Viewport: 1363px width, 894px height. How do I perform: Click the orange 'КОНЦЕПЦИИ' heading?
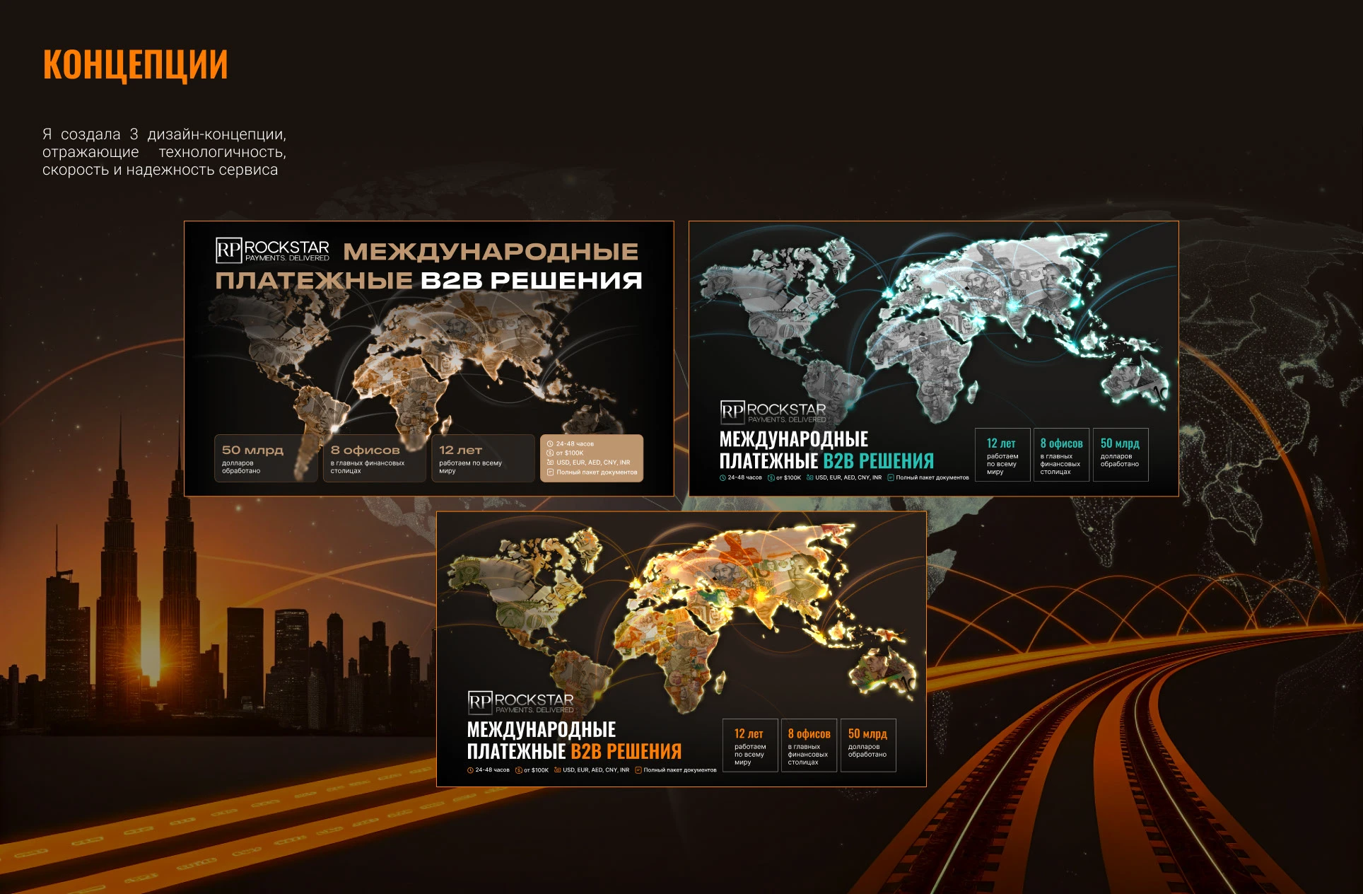tap(135, 64)
